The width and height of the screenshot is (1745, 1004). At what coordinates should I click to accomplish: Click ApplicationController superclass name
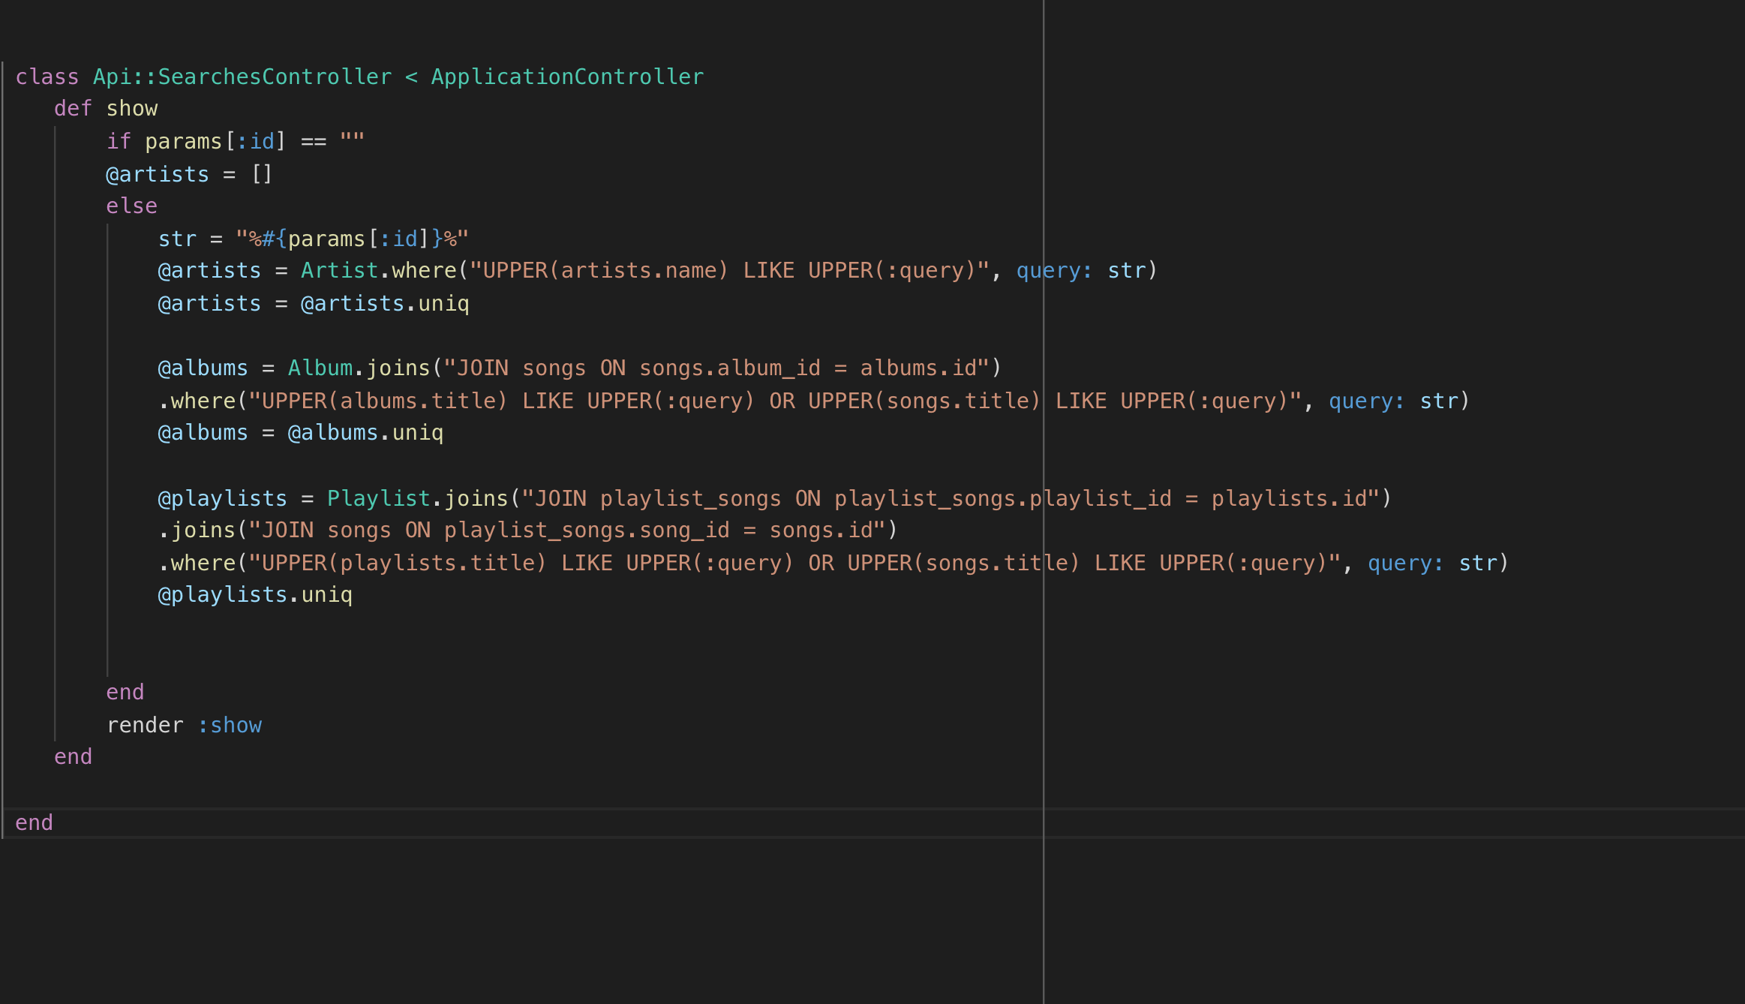567,77
